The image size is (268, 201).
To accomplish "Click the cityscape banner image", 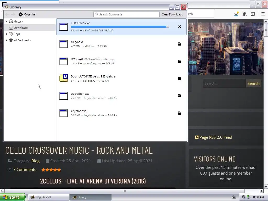I will tap(226, 49).
